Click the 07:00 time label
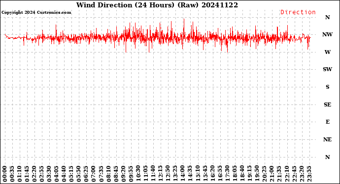 (94, 174)
